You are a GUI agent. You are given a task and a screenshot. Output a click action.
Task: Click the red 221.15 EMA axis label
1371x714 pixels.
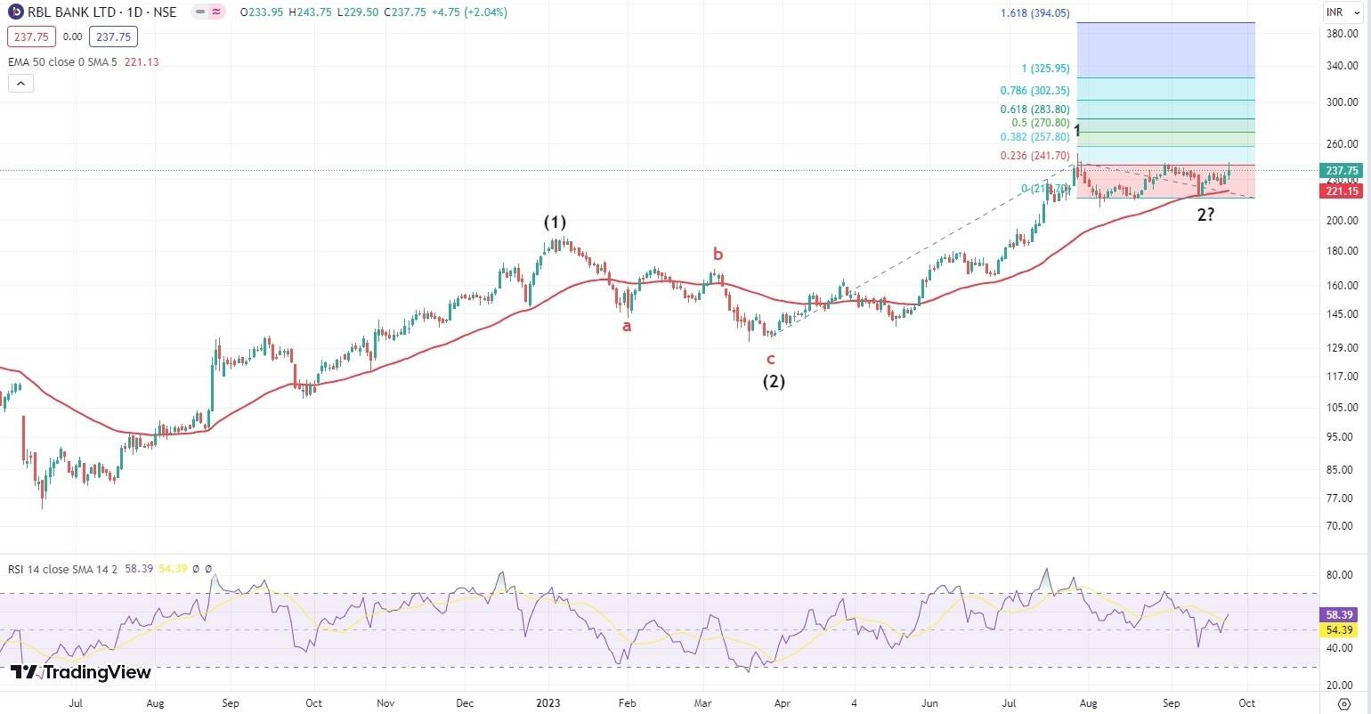tap(1341, 191)
